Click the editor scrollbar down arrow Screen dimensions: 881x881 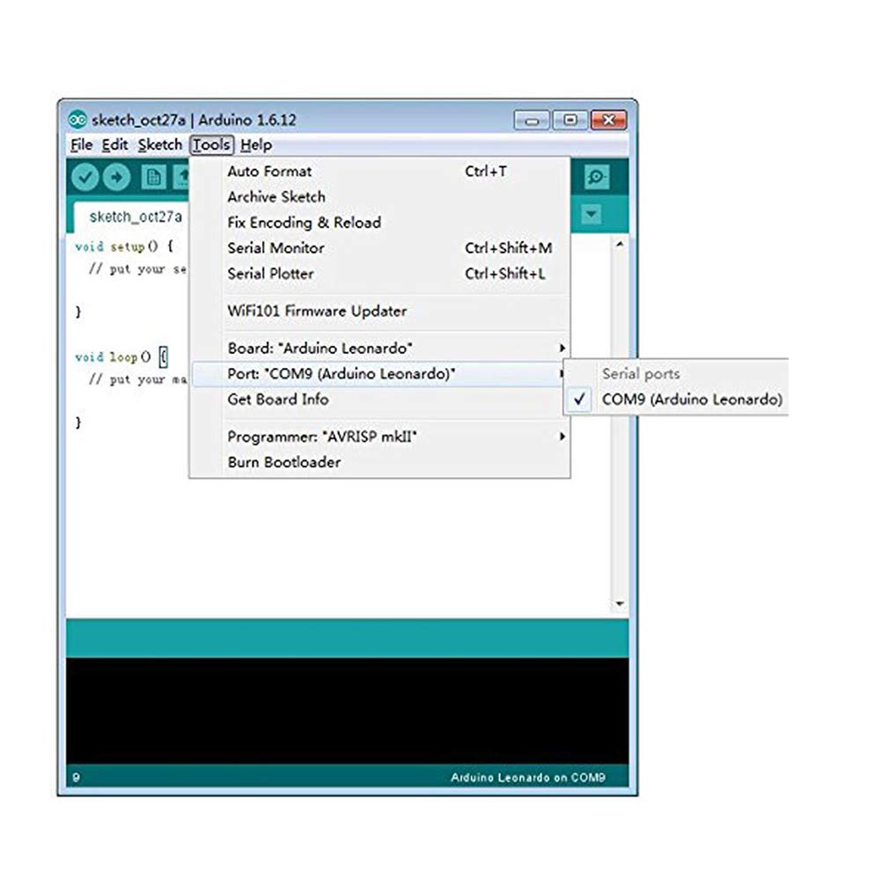(x=620, y=604)
